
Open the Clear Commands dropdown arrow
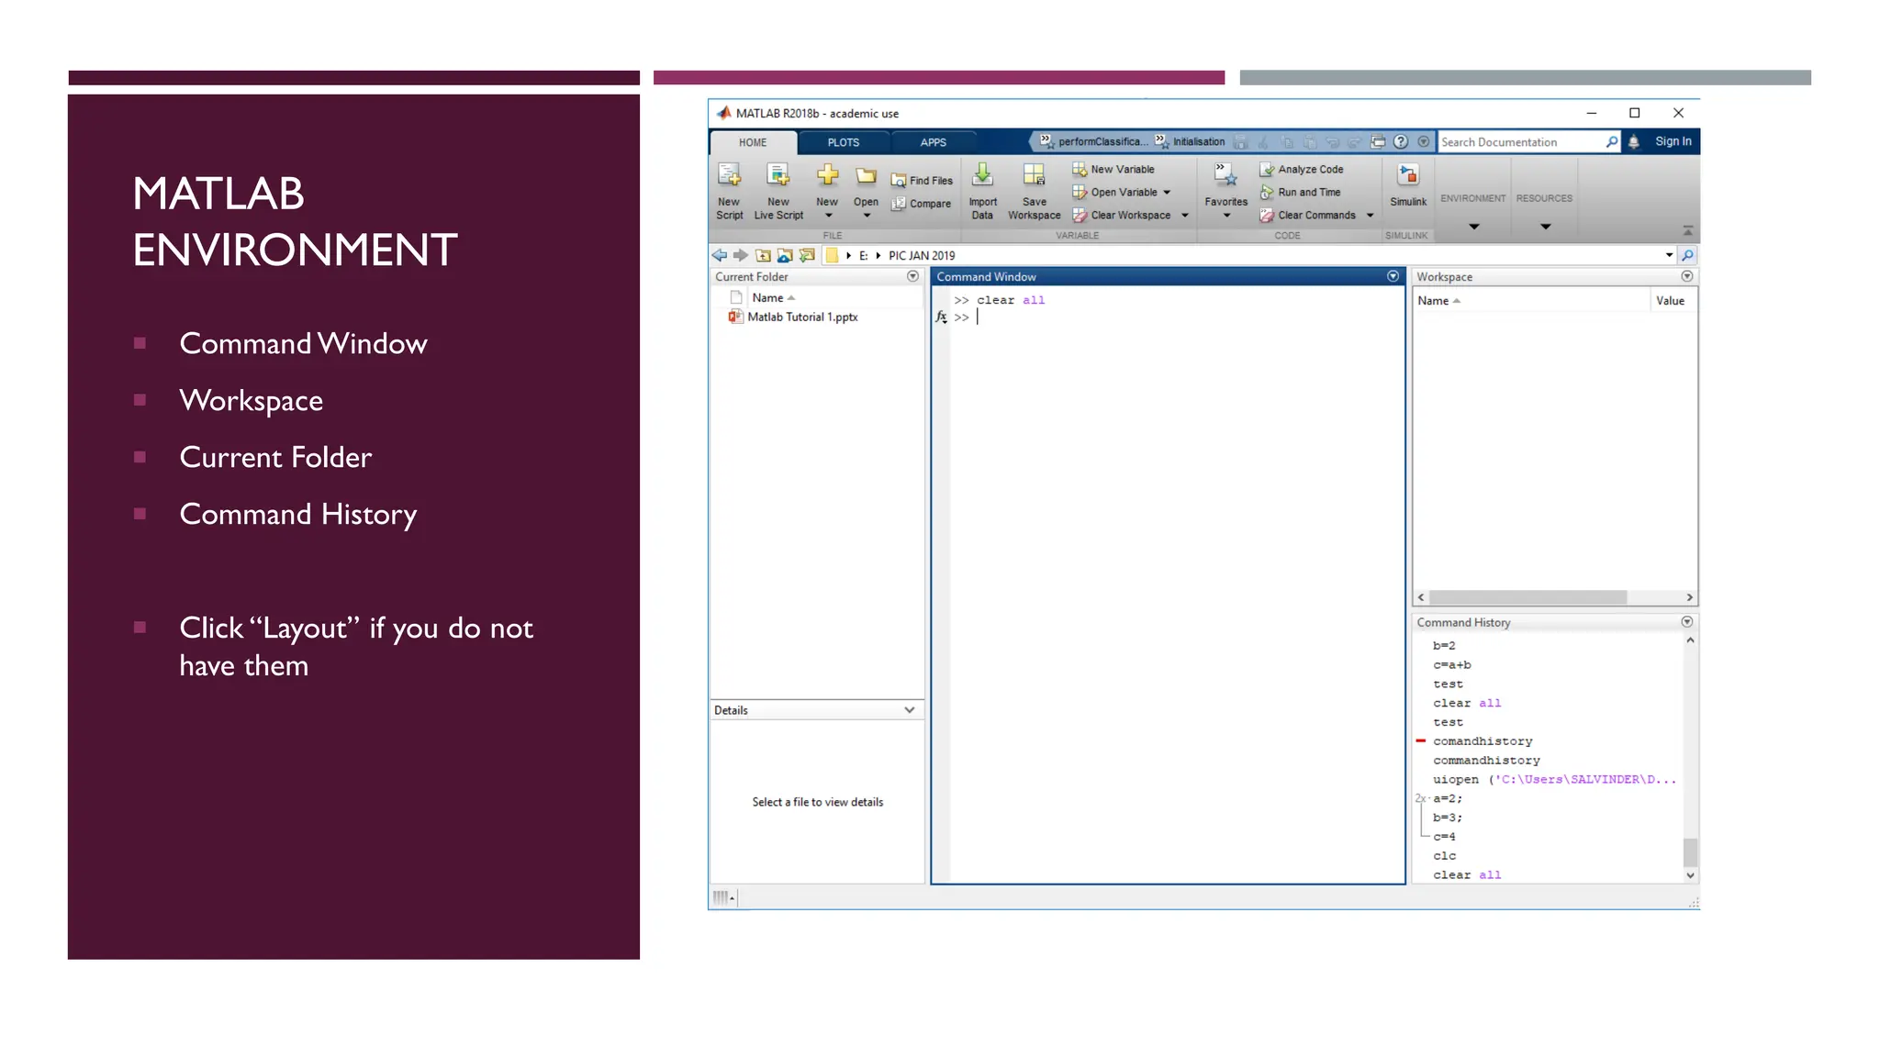(1371, 216)
